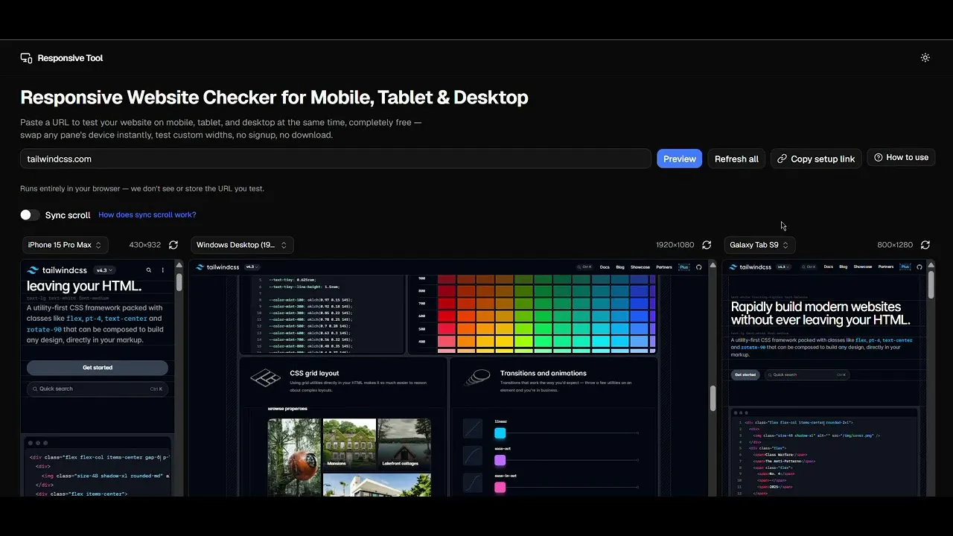Click the iPhone preview vertical scrollbar thumb
This screenshot has height=536, width=953.
(179, 282)
